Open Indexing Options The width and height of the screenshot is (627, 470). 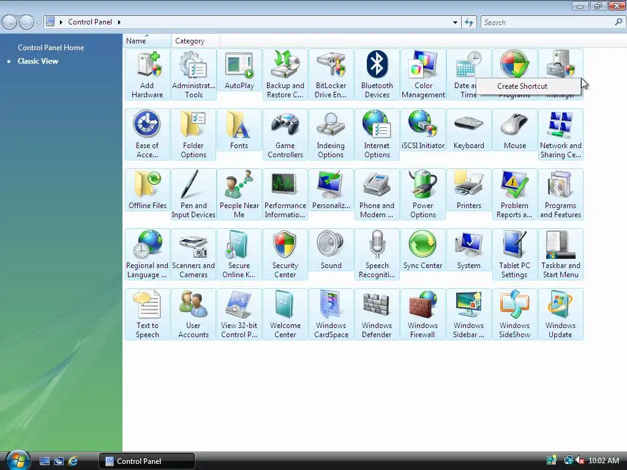[331, 134]
